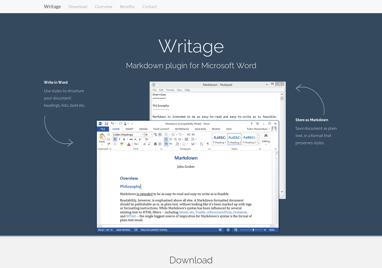
Task: Open the Format menu in Notepad
Action: [170, 90]
